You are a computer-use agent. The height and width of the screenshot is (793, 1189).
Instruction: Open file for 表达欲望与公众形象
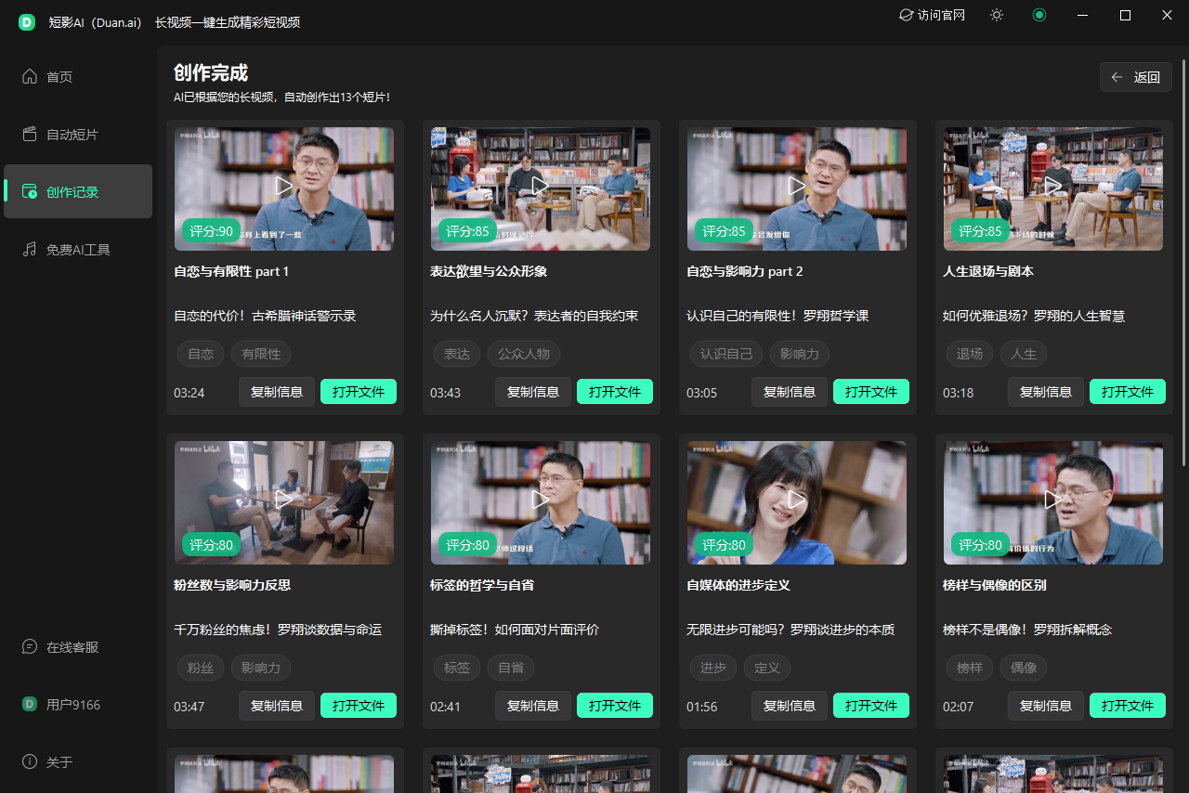tap(615, 392)
